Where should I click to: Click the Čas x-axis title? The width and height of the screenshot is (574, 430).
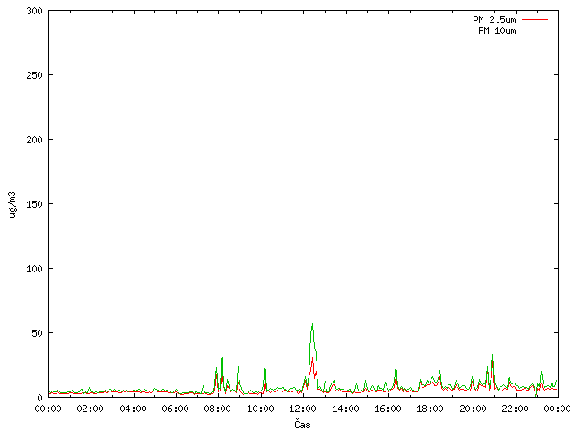(302, 424)
